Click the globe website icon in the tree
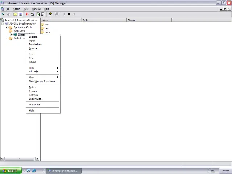Viewport: 232px width, 174px height. (x=15, y=34)
